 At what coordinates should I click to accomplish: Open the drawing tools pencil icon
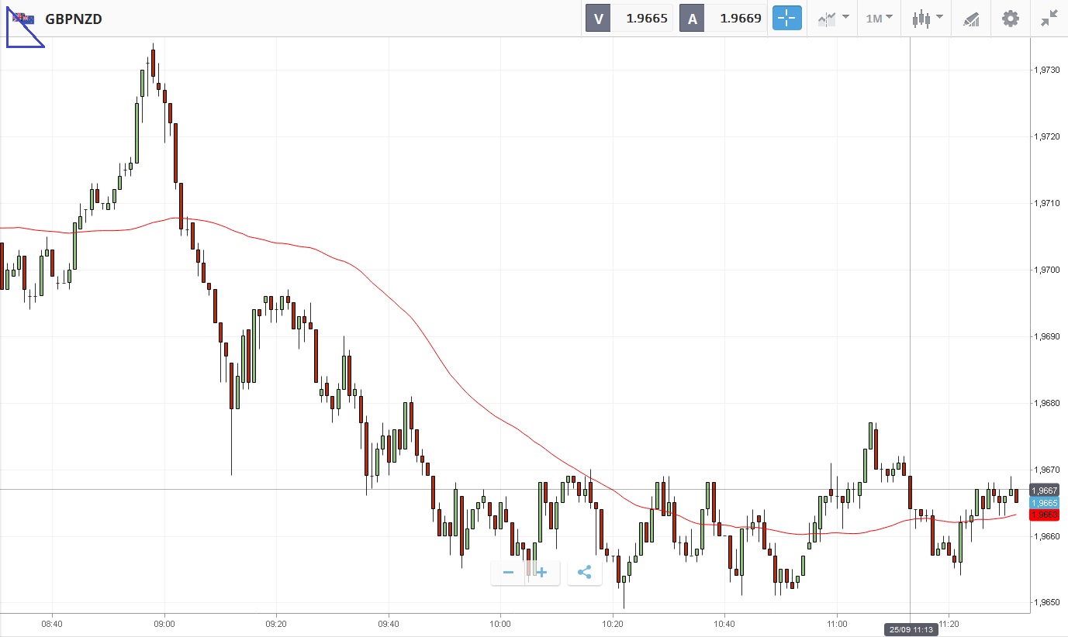click(x=971, y=18)
